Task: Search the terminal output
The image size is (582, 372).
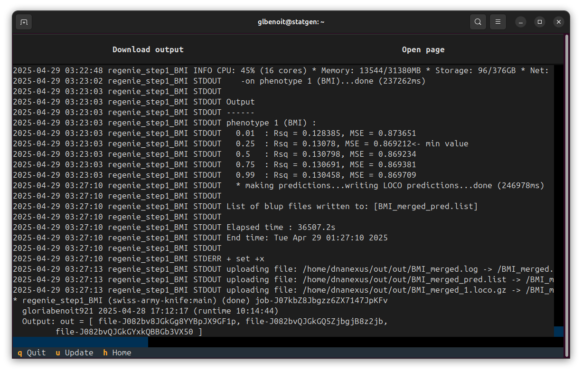Action: 478,22
